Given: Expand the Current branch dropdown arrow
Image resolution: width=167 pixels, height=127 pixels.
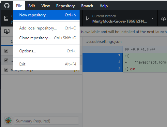Looking at the screenshot, I should [152, 18].
